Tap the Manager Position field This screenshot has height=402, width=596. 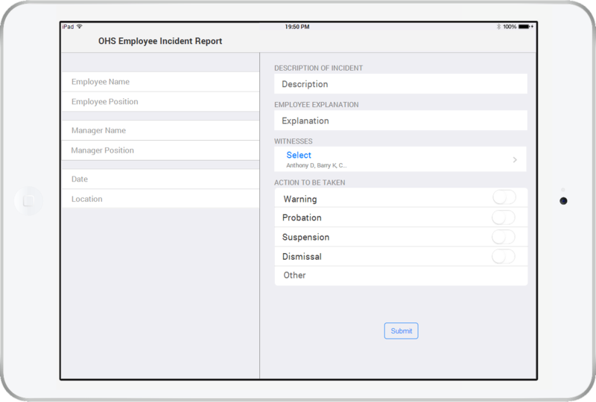point(160,150)
